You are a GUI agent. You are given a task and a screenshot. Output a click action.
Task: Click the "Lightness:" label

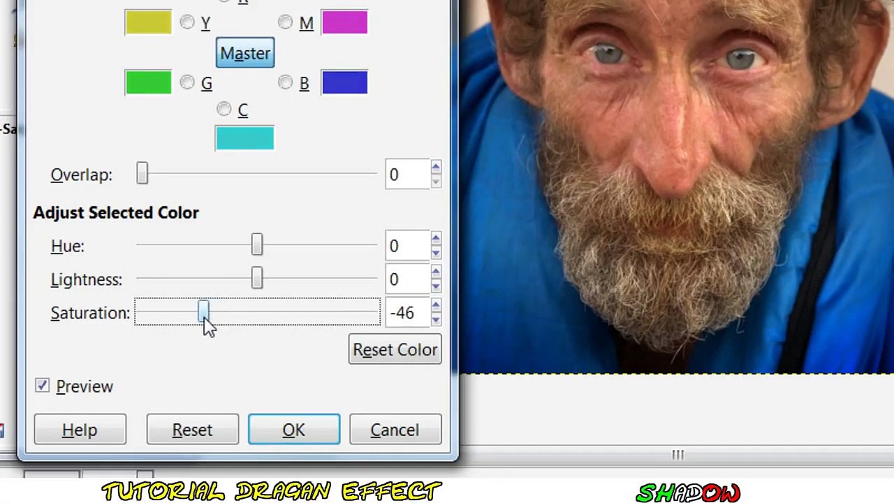click(x=87, y=279)
